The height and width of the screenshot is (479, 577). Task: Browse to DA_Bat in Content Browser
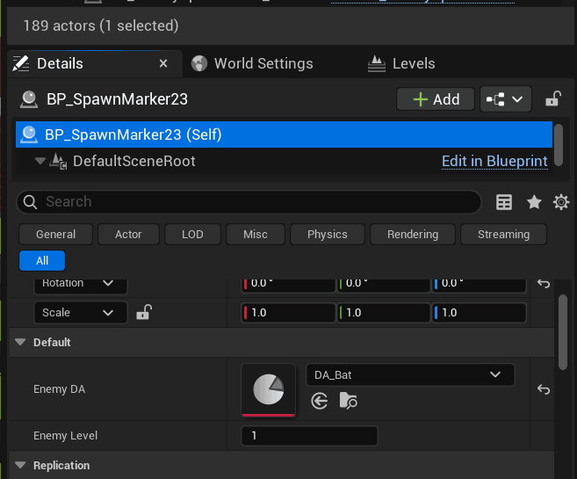349,401
